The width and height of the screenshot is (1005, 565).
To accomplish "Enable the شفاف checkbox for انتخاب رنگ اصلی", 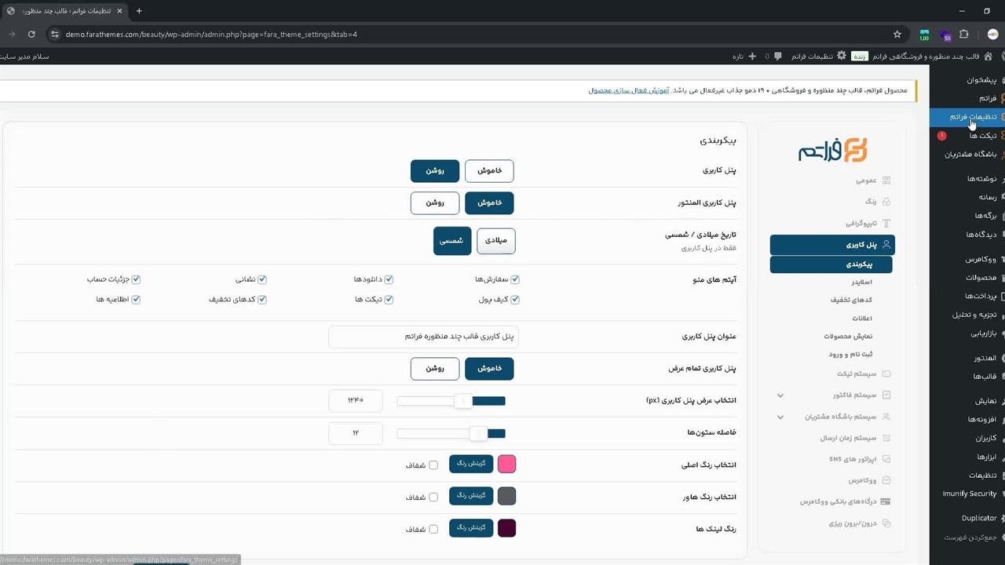I will [x=433, y=465].
